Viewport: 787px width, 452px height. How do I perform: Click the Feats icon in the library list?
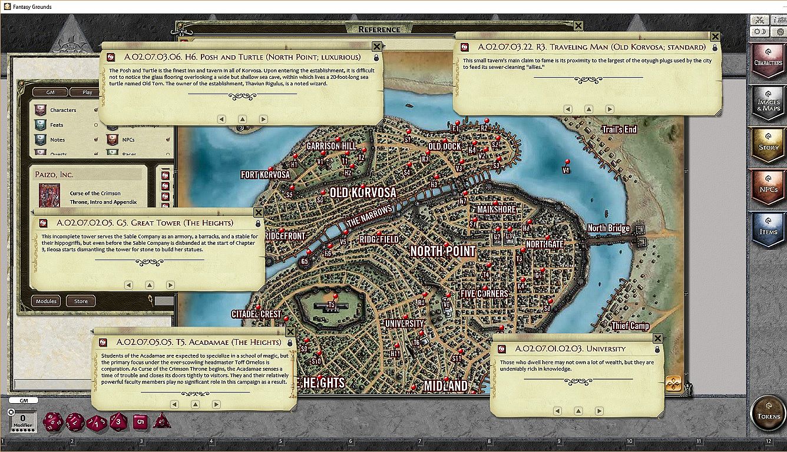pos(40,125)
